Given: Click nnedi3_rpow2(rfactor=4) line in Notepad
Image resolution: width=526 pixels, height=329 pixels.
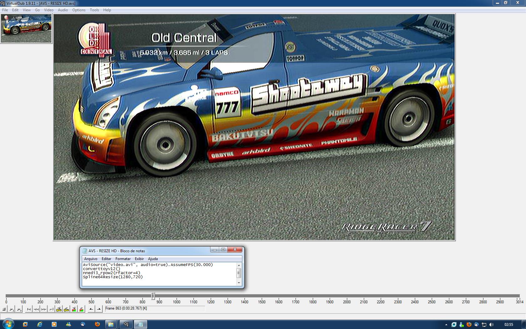Looking at the screenshot, I should (111, 273).
